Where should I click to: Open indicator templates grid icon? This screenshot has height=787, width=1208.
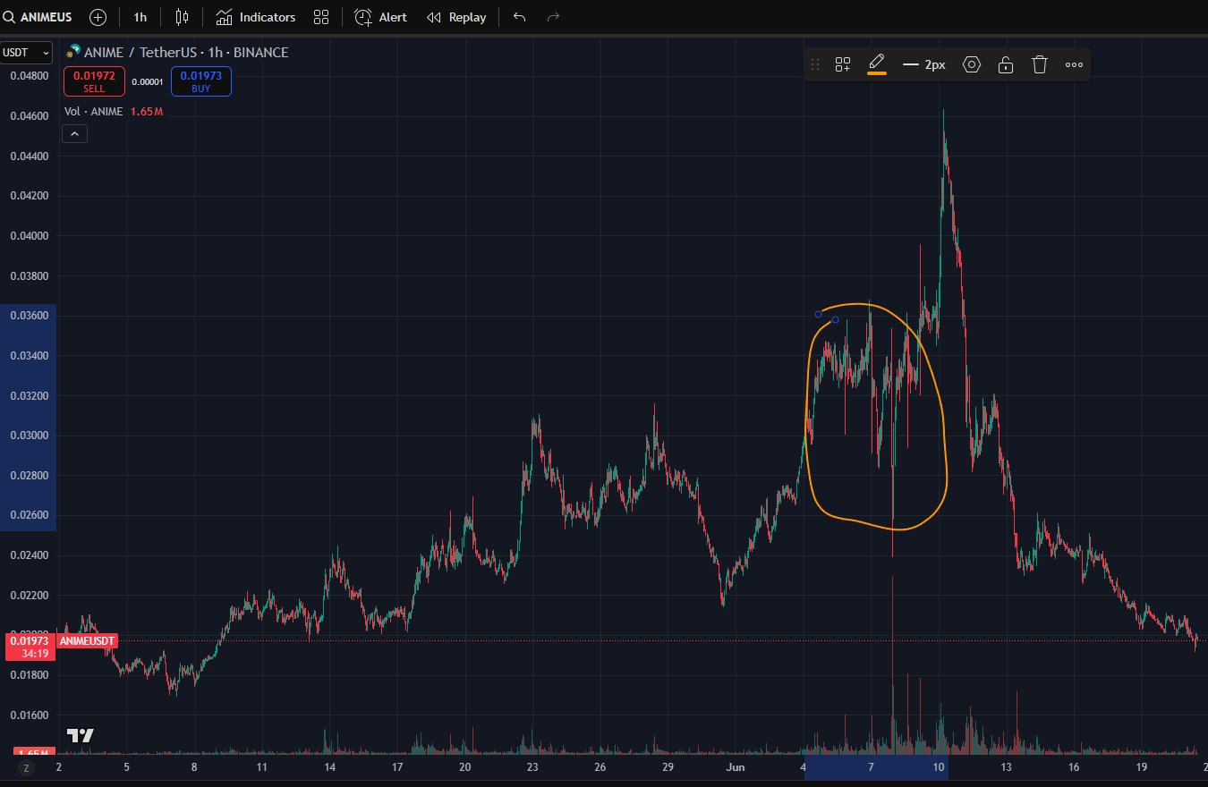[321, 17]
